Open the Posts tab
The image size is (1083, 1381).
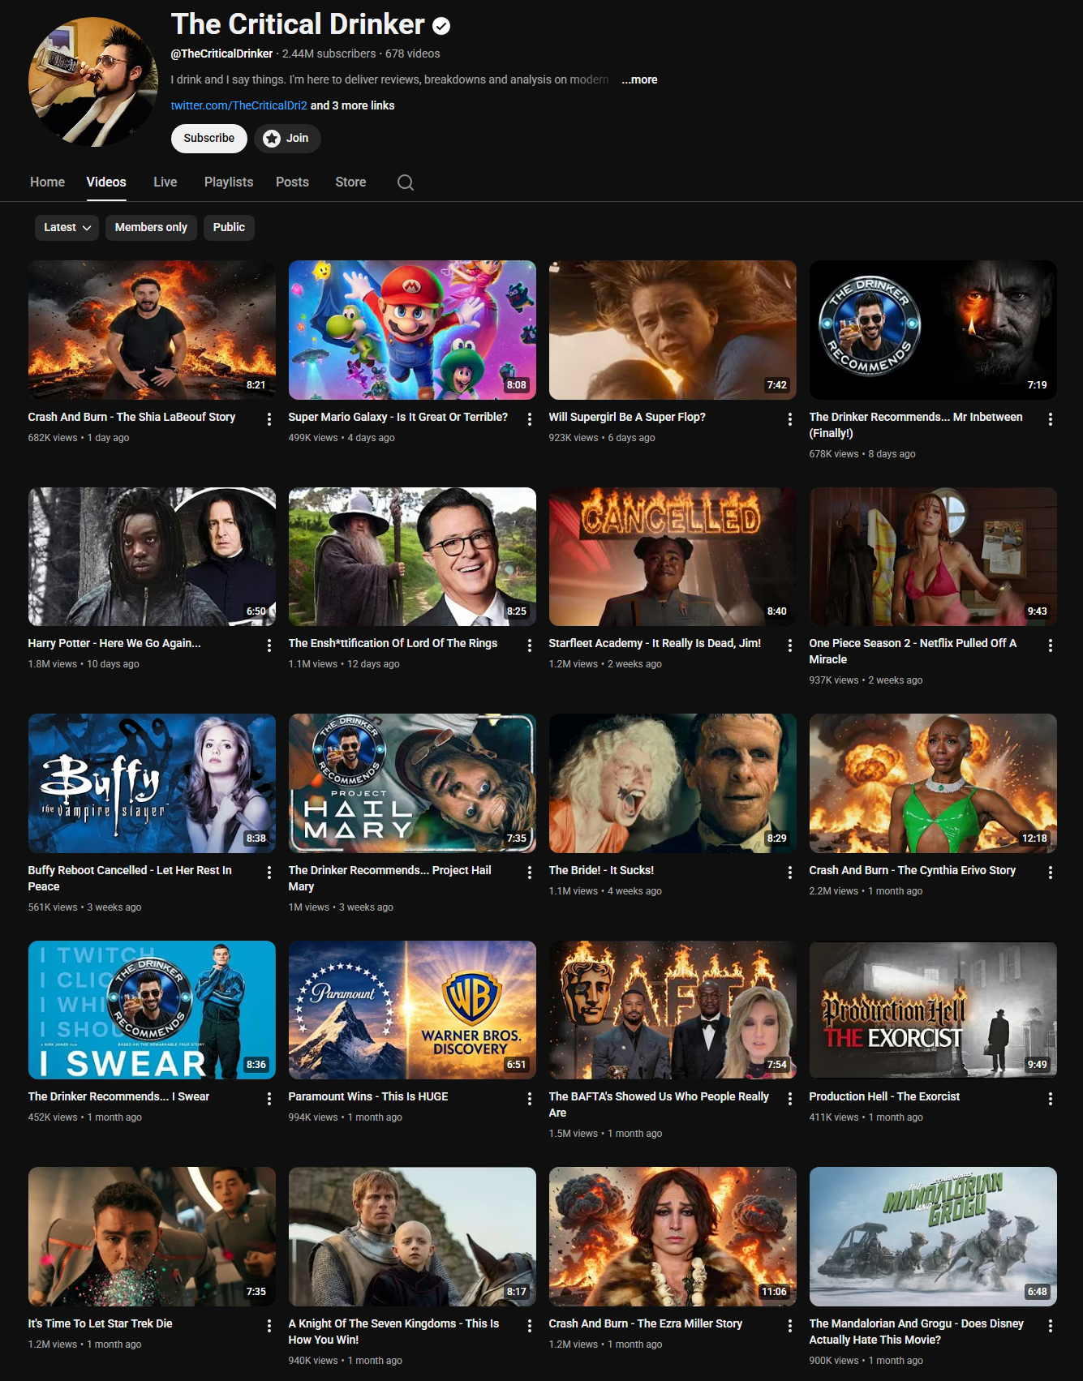pos(292,182)
